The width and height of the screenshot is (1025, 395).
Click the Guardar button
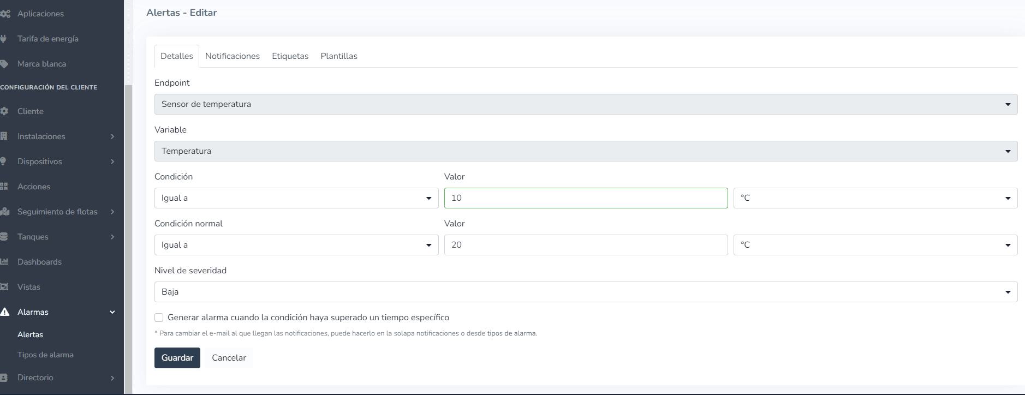point(177,358)
